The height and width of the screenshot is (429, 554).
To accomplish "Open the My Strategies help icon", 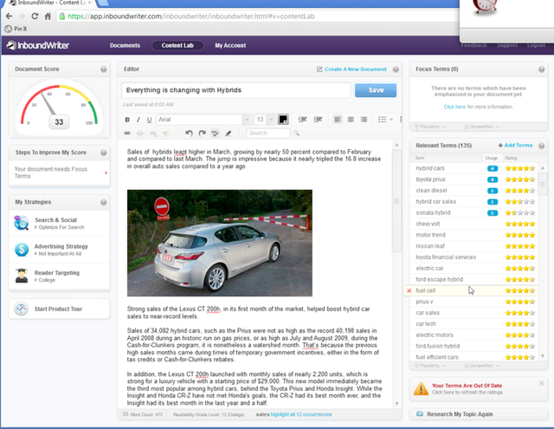I will [104, 202].
